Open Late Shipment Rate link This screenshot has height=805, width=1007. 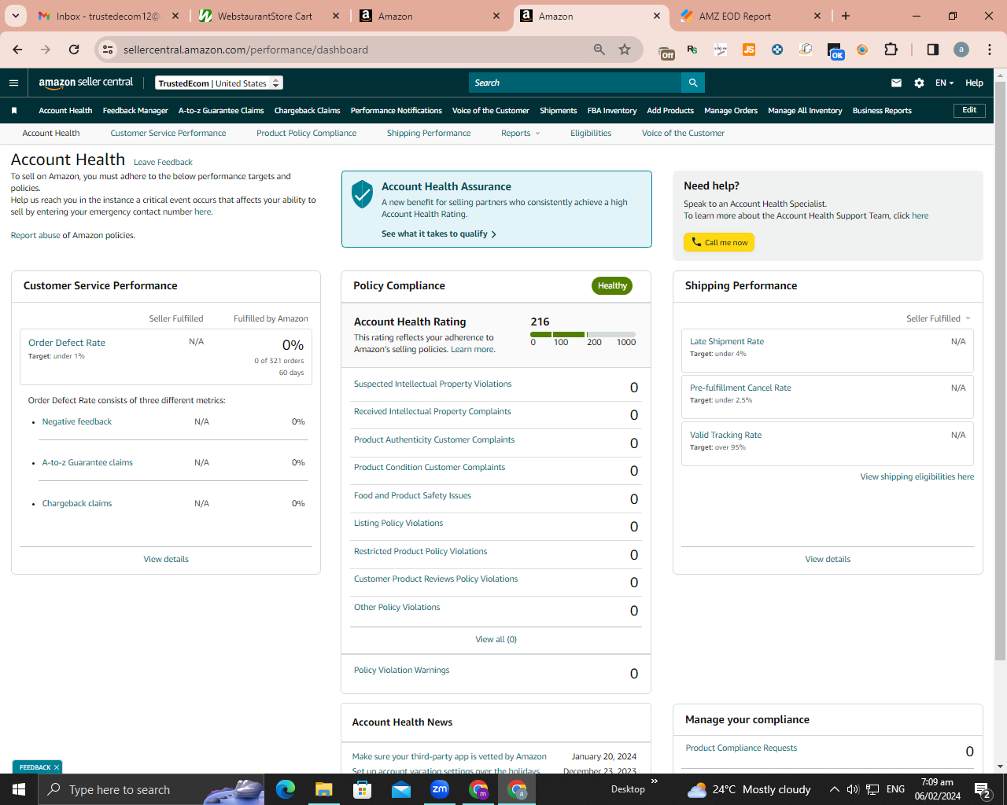[727, 341]
